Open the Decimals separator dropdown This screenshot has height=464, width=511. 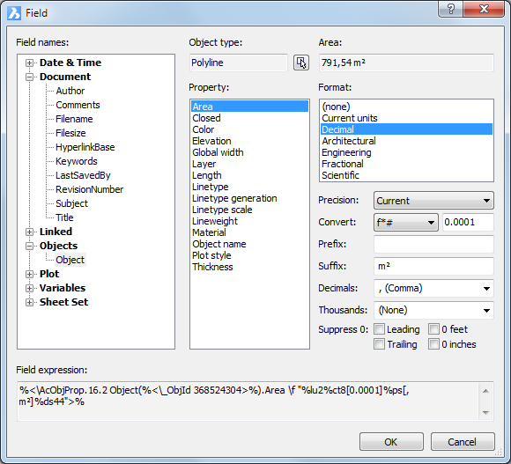click(433, 288)
